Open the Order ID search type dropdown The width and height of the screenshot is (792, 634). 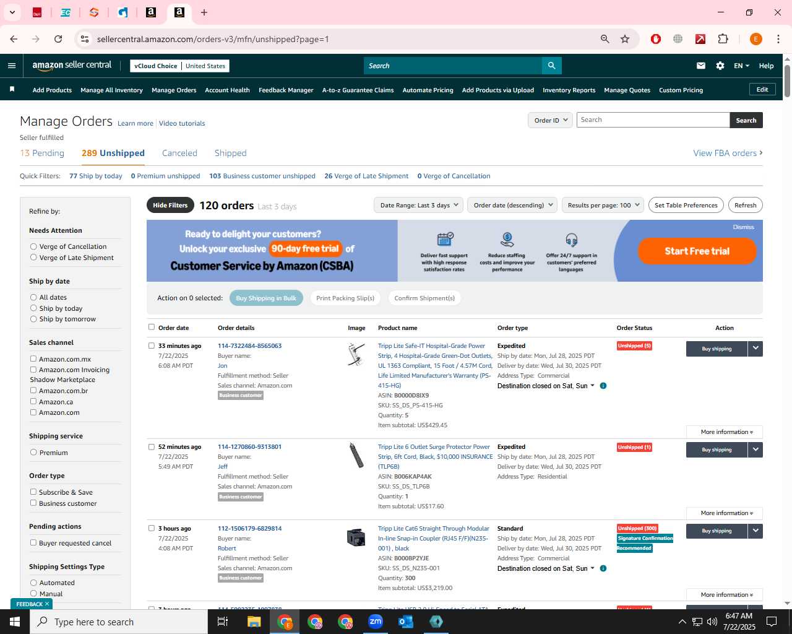click(x=550, y=120)
